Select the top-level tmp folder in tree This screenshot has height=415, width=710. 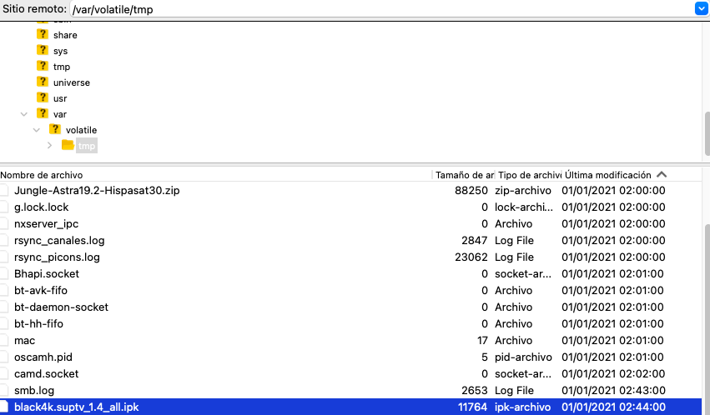[x=62, y=67]
